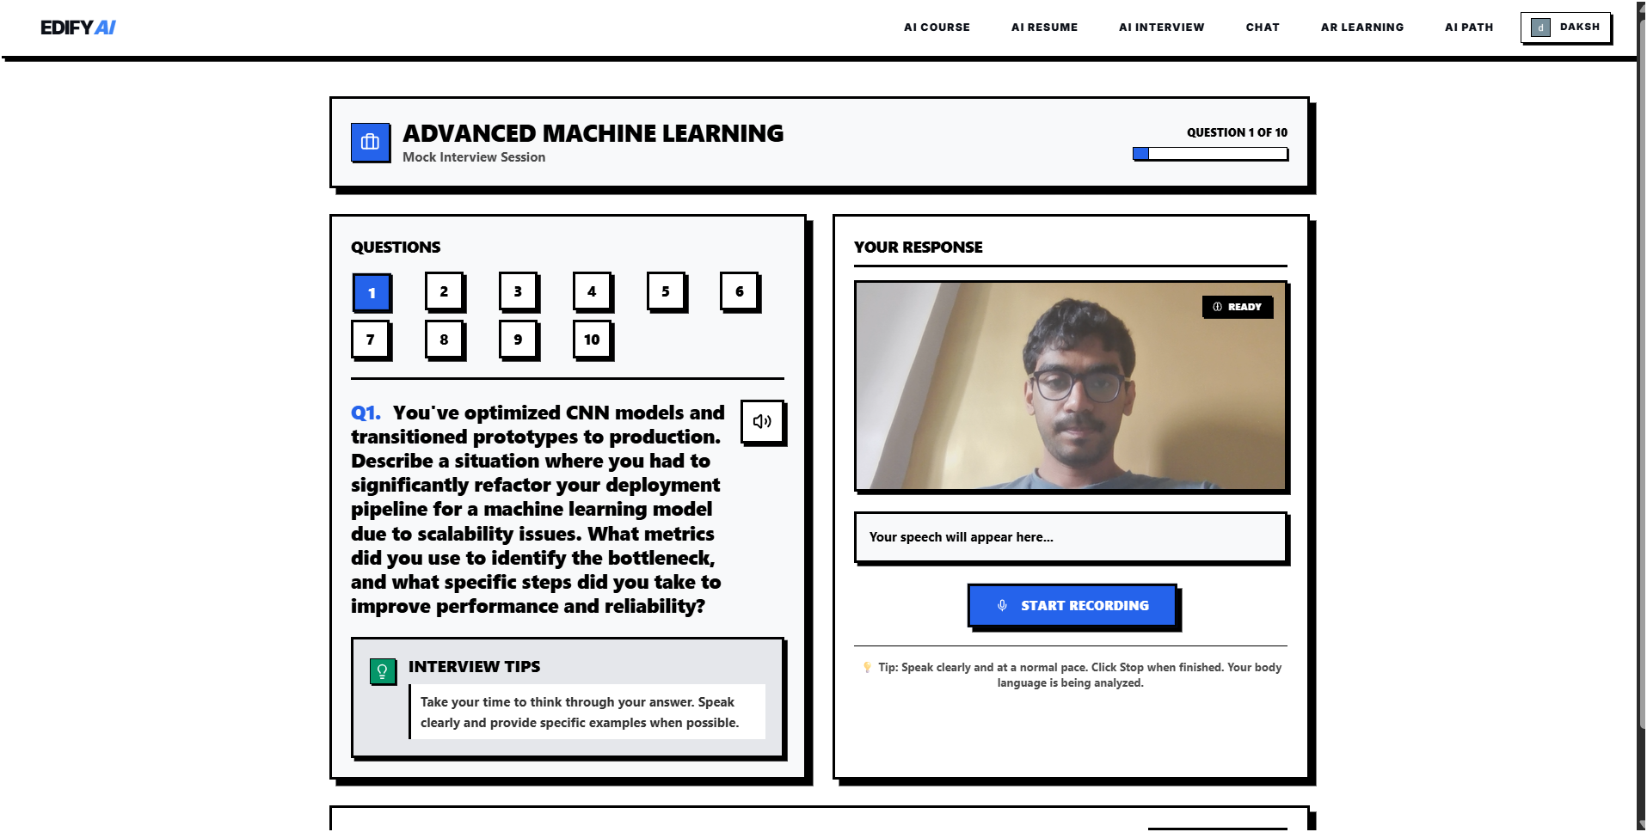
Task: Click the 'QUESTION 1 OF 10' label
Action: [x=1237, y=132]
